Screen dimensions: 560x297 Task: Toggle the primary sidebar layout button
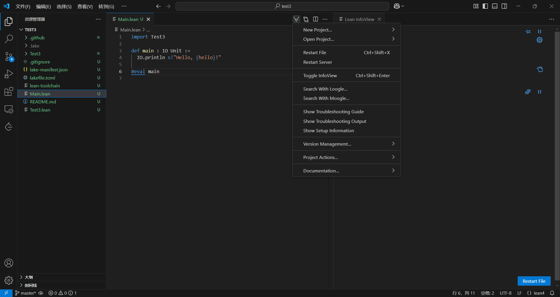tap(485, 6)
